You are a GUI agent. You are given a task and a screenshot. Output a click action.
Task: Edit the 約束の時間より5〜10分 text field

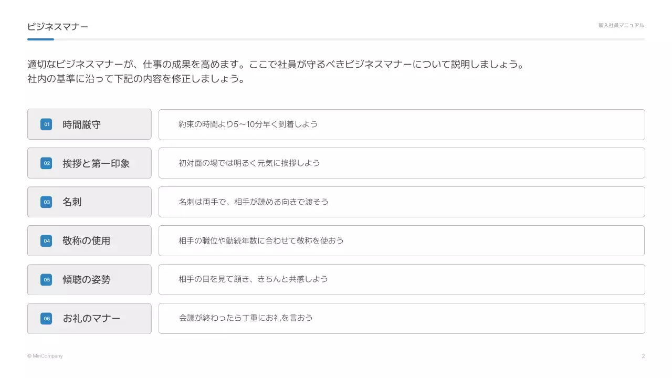(402, 124)
